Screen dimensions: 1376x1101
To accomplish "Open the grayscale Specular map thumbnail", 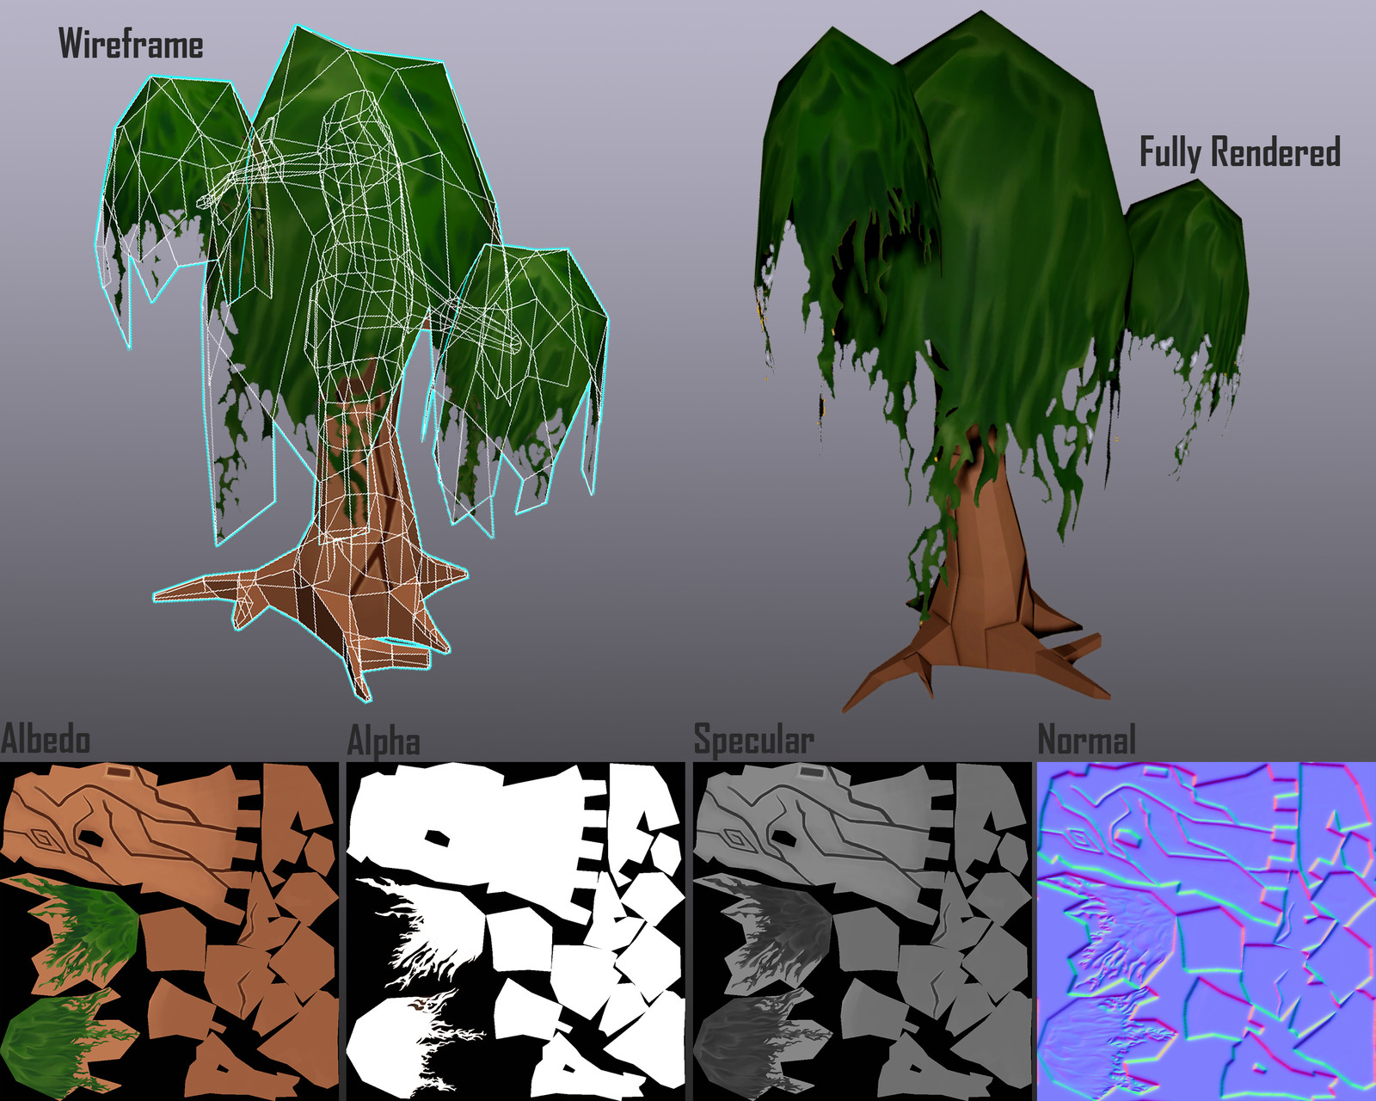I will pyautogui.click(x=862, y=931).
